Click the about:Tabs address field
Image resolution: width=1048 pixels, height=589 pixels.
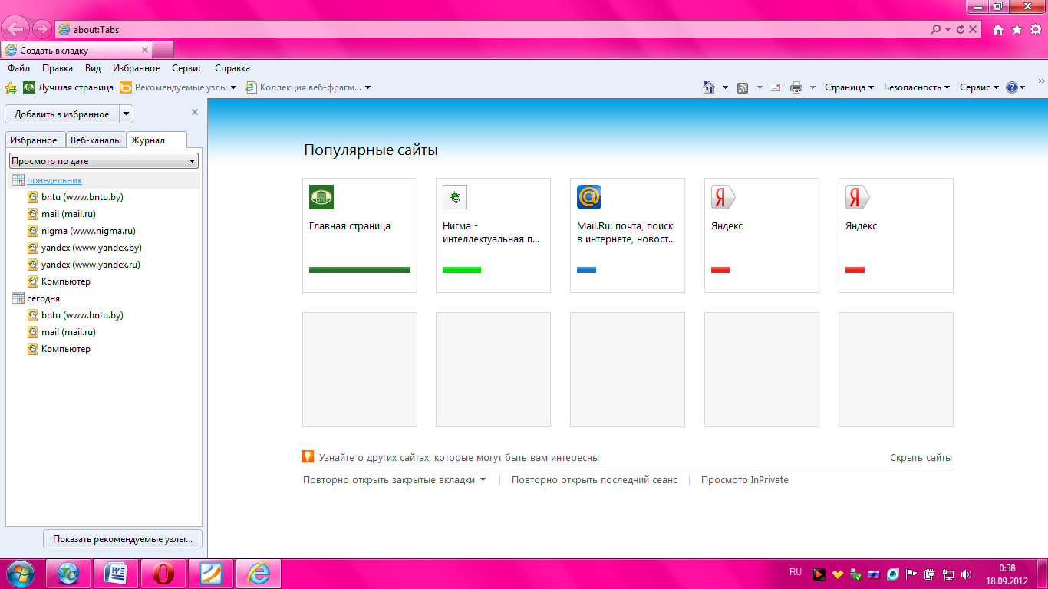(491, 30)
